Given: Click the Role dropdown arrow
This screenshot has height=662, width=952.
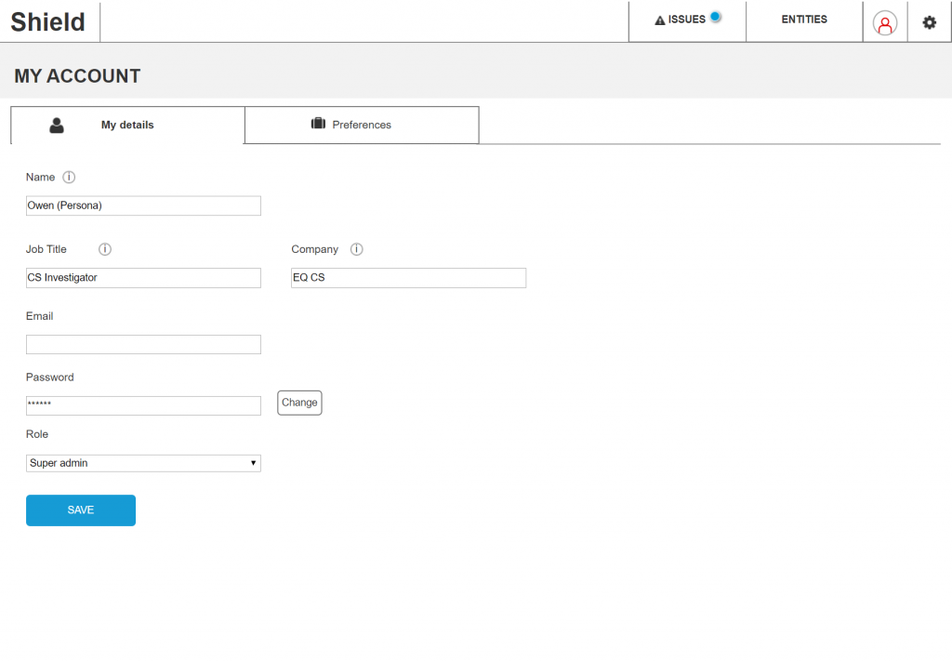Looking at the screenshot, I should point(253,463).
